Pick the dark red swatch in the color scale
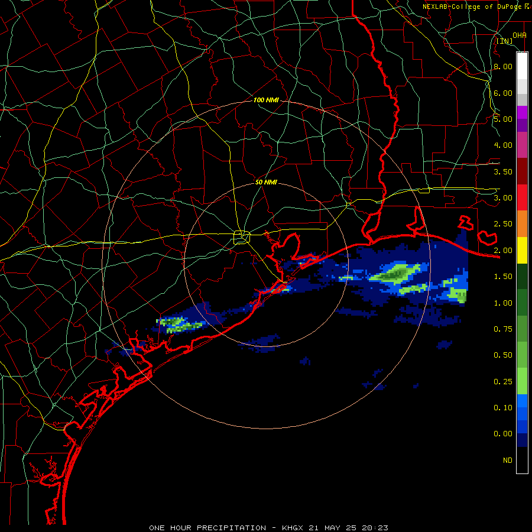532x532 pixels. (x=522, y=171)
